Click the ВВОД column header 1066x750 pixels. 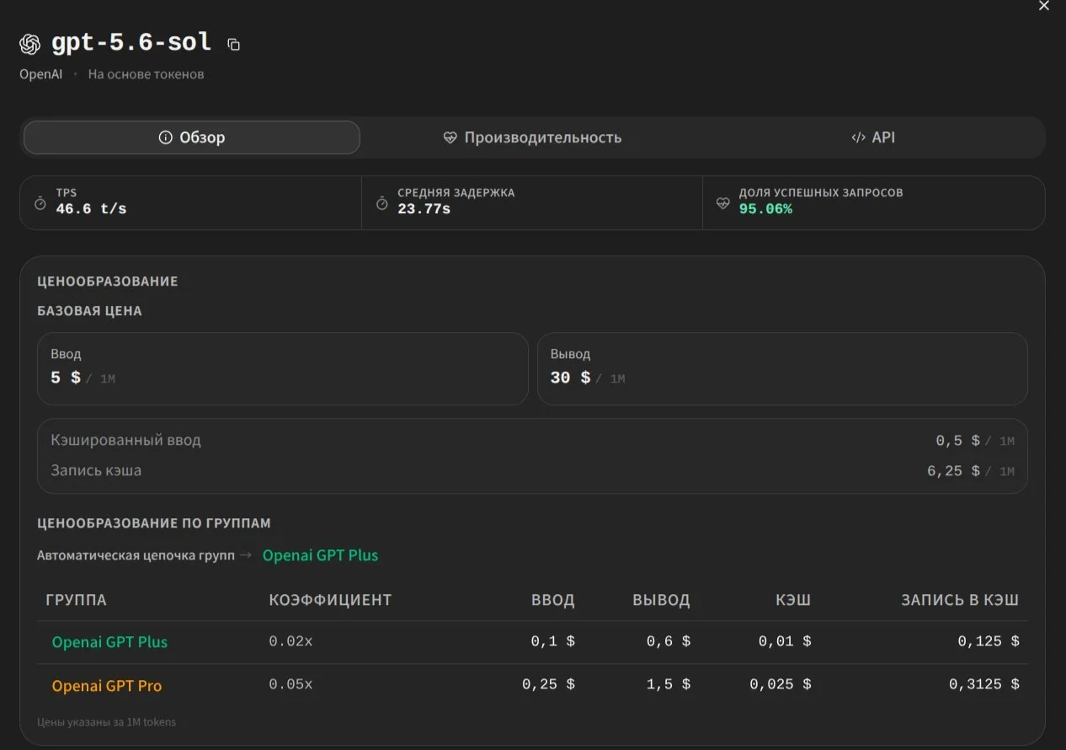point(553,600)
